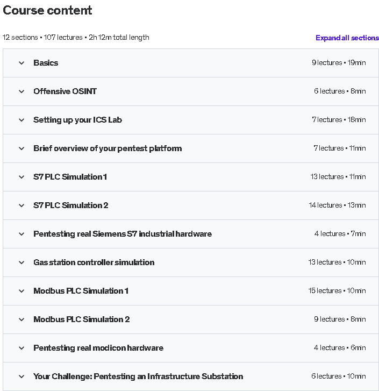The image size is (379, 391).
Task: Click chevron beside Pentesting real Siemens S7 hardware
Action: click(22, 234)
